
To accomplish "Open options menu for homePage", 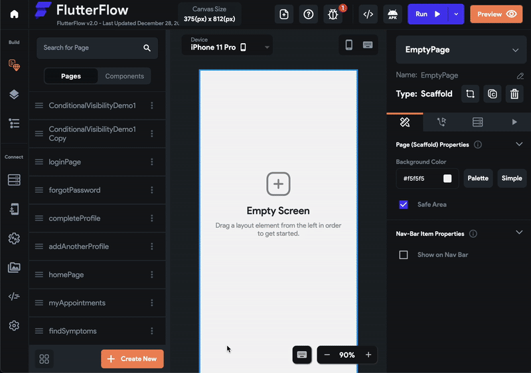I will click(x=152, y=274).
